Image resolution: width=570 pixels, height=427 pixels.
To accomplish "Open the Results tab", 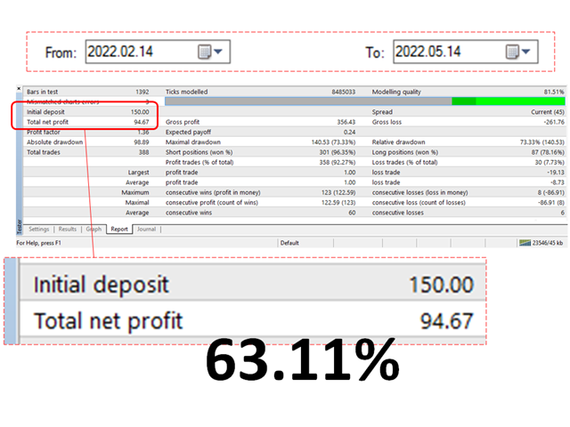I will pyautogui.click(x=68, y=229).
